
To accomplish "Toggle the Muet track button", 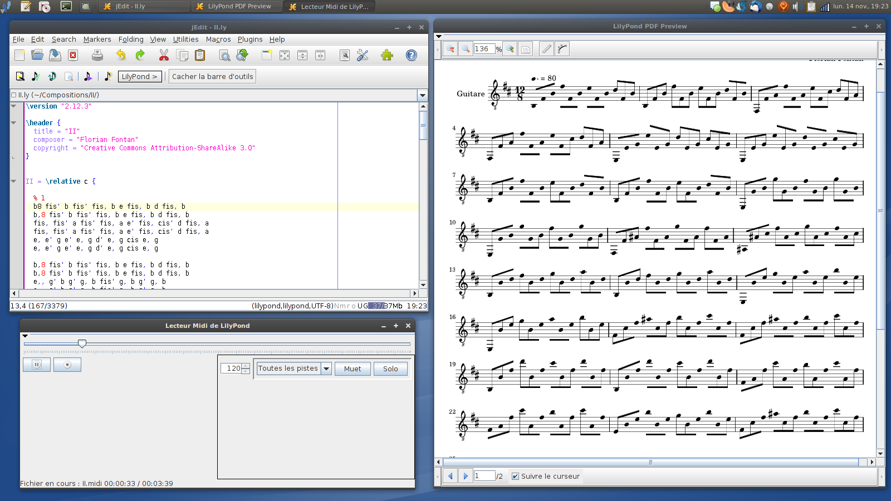I will [x=353, y=369].
